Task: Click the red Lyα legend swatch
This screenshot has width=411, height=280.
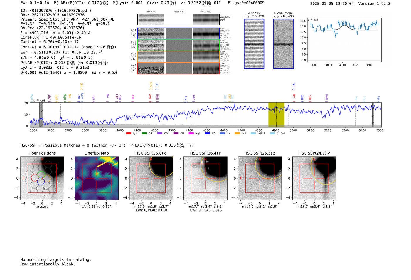Action: (x=128, y=133)
